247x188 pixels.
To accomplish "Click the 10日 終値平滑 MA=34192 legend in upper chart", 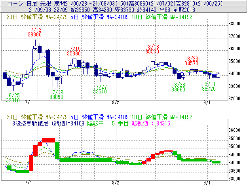I will point(162,17).
